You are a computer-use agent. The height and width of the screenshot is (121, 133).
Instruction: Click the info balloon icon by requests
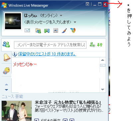(15, 54)
